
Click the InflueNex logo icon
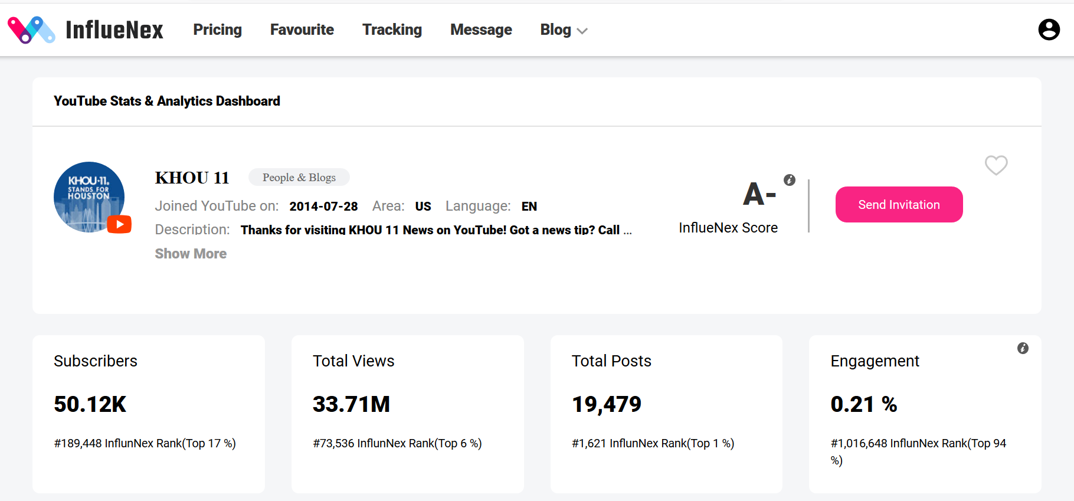click(x=31, y=30)
